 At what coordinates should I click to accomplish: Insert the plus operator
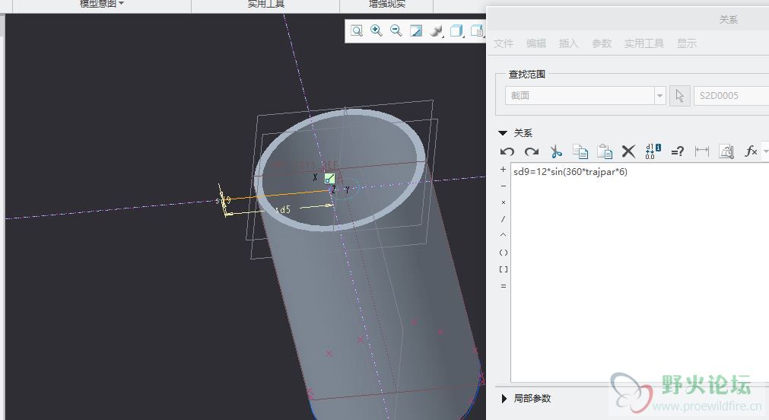point(504,170)
